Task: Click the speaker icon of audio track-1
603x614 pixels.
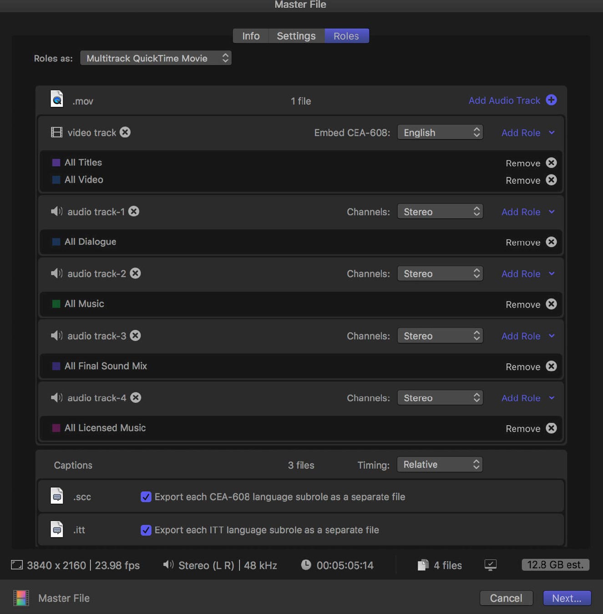Action: (x=57, y=211)
